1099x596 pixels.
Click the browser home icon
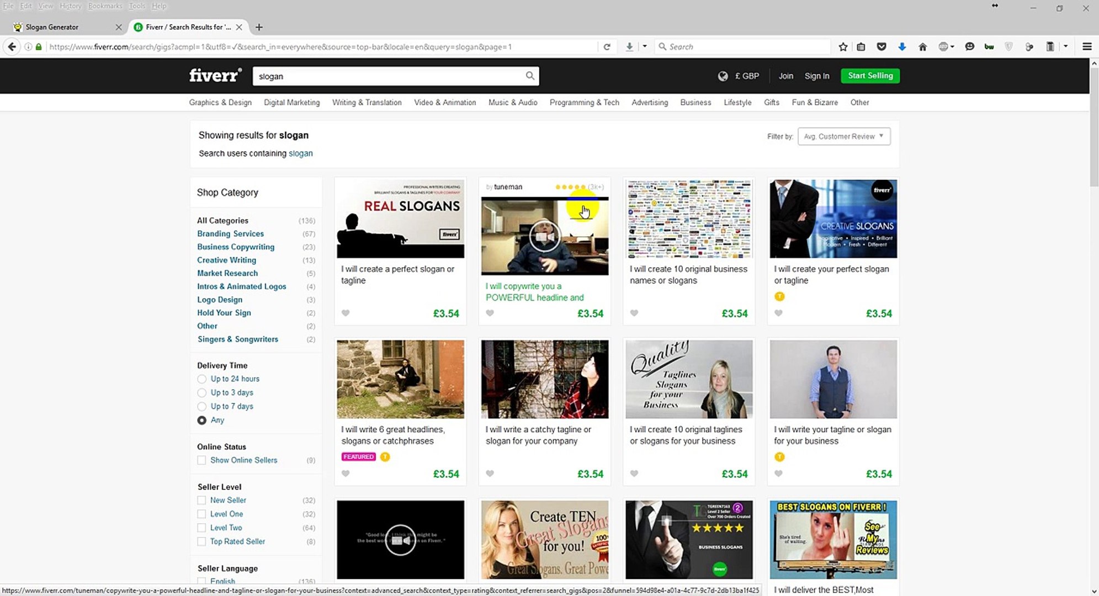pos(922,47)
